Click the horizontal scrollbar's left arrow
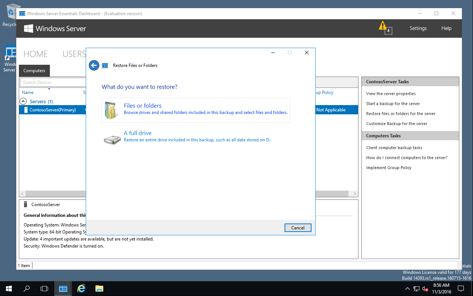 click(x=22, y=194)
